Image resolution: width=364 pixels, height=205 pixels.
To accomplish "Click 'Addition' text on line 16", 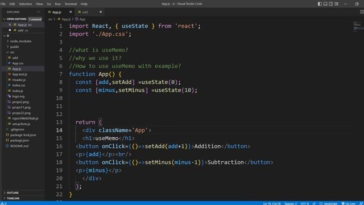I will pyautogui.click(x=208, y=146).
